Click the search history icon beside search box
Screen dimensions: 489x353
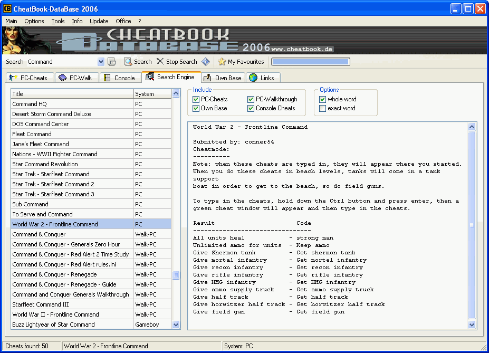click(112, 62)
